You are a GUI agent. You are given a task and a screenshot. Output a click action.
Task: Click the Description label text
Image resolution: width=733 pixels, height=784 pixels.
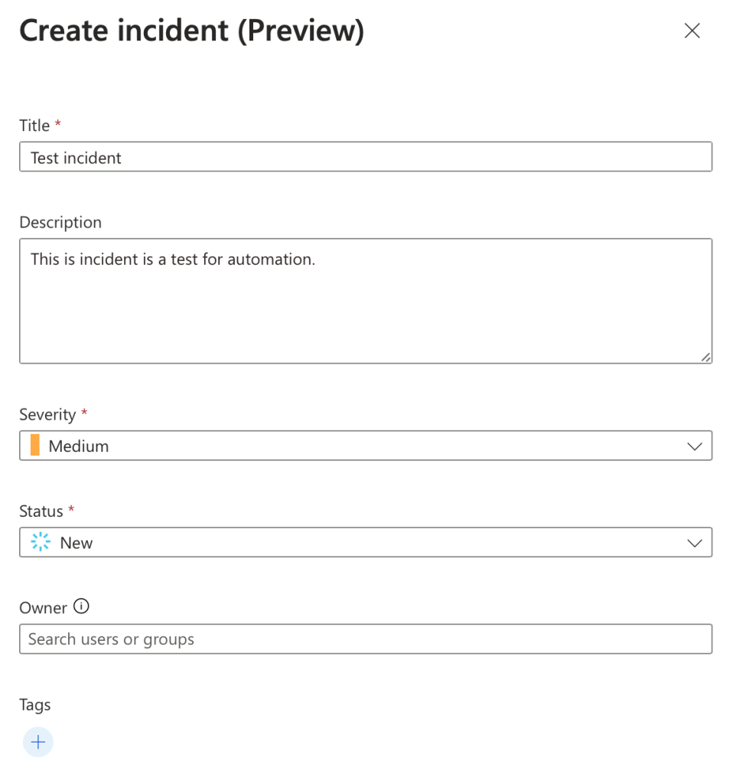60,222
